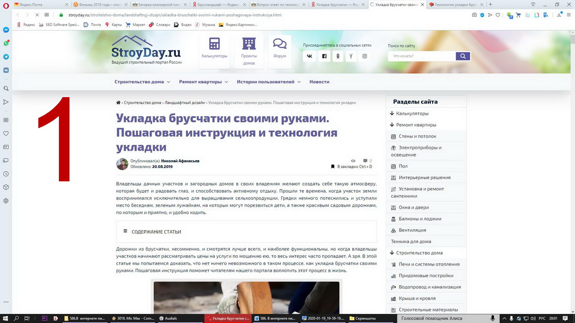Toggle the heart favorite icon in toolbar
575x323 pixels.
click(498, 15)
